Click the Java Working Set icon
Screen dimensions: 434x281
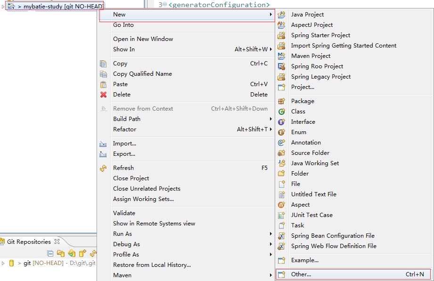click(281, 163)
